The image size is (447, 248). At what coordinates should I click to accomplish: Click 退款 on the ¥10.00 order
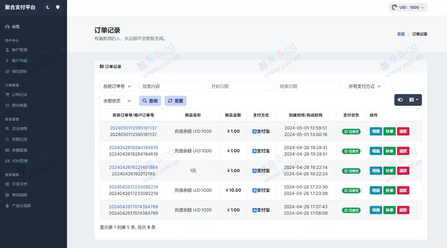[403, 190]
